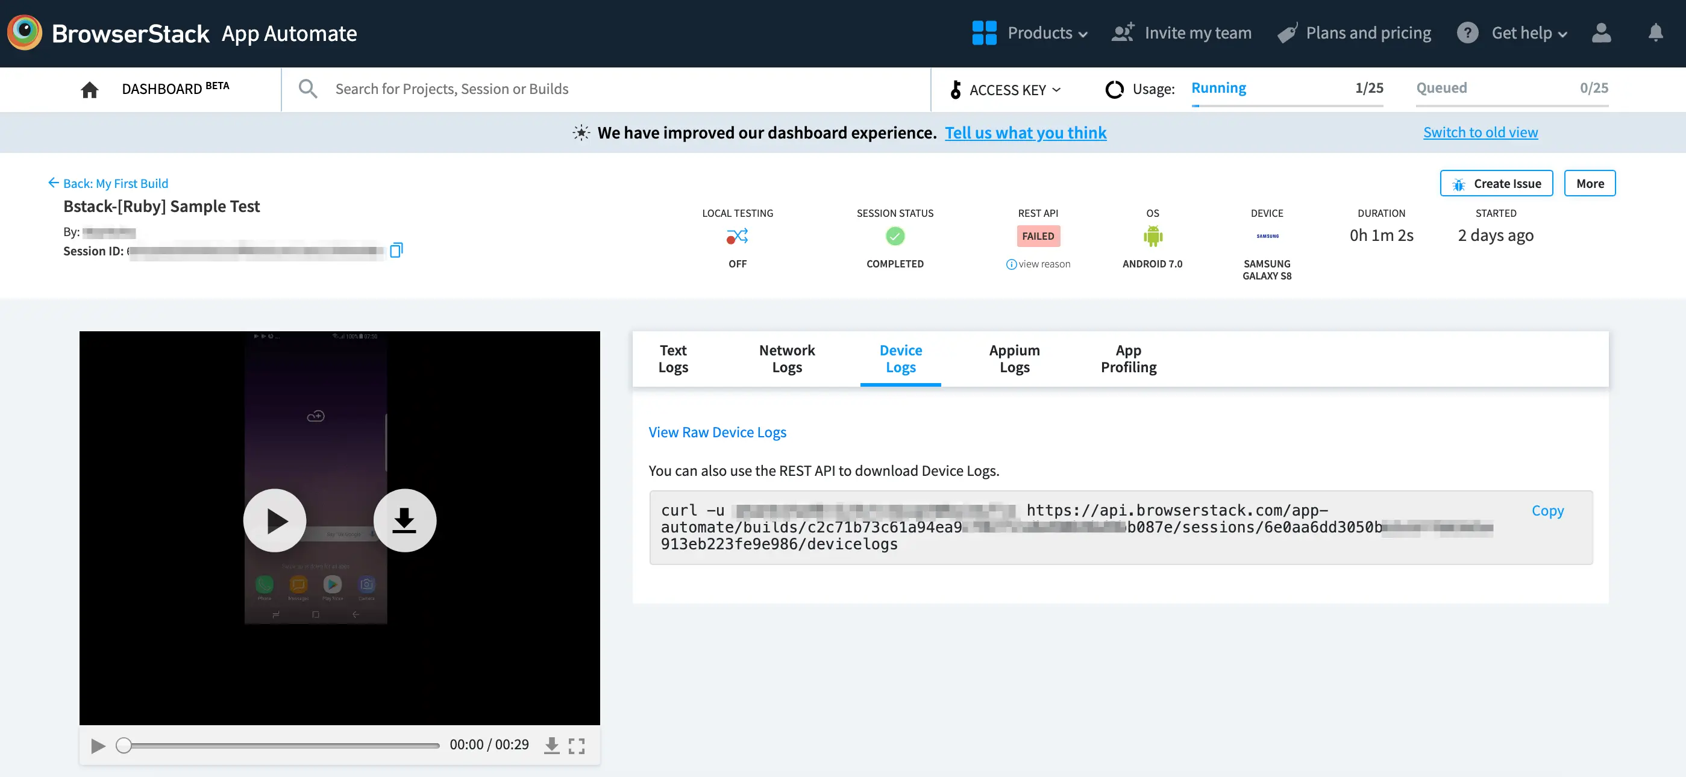Copy session ID using clipboard icon
This screenshot has width=1686, height=777.
(x=396, y=251)
